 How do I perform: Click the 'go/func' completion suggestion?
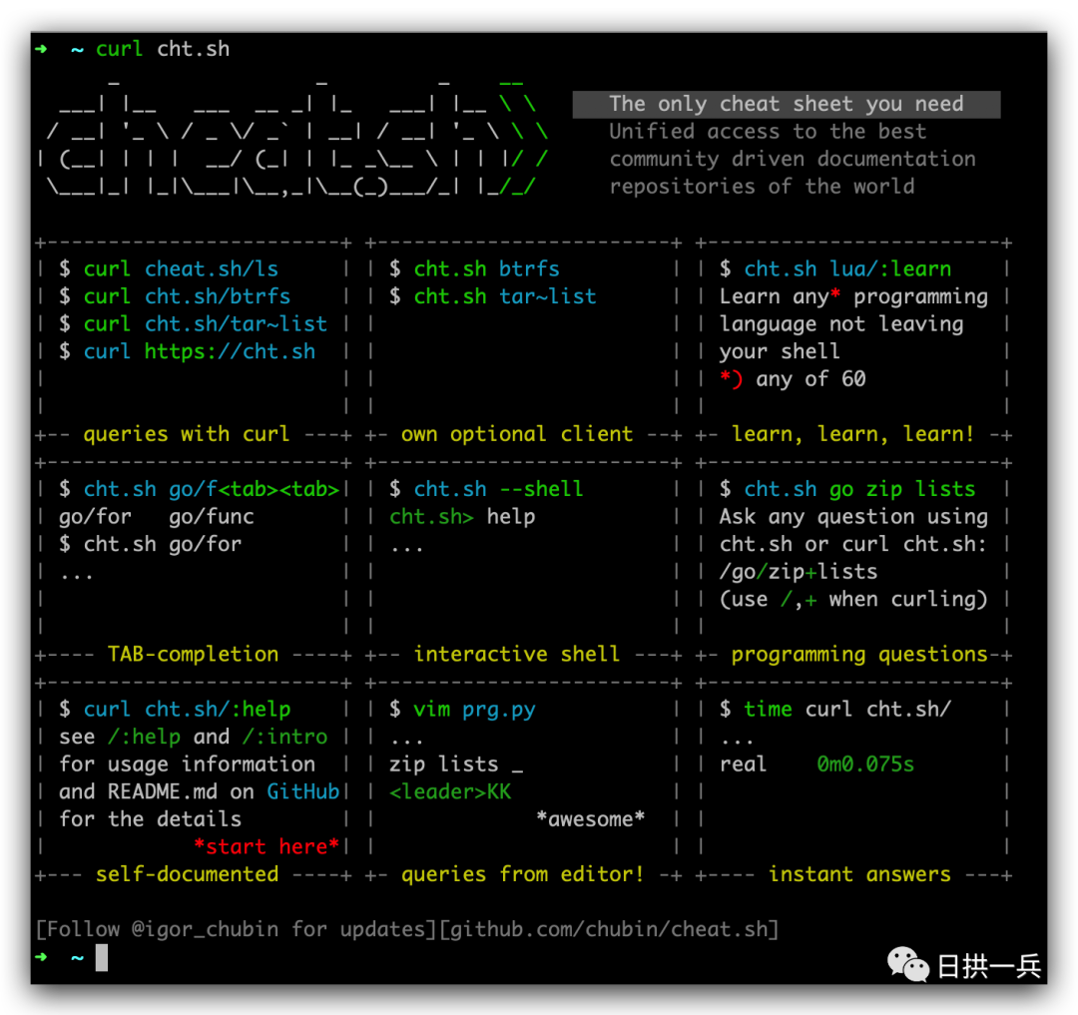(x=212, y=517)
